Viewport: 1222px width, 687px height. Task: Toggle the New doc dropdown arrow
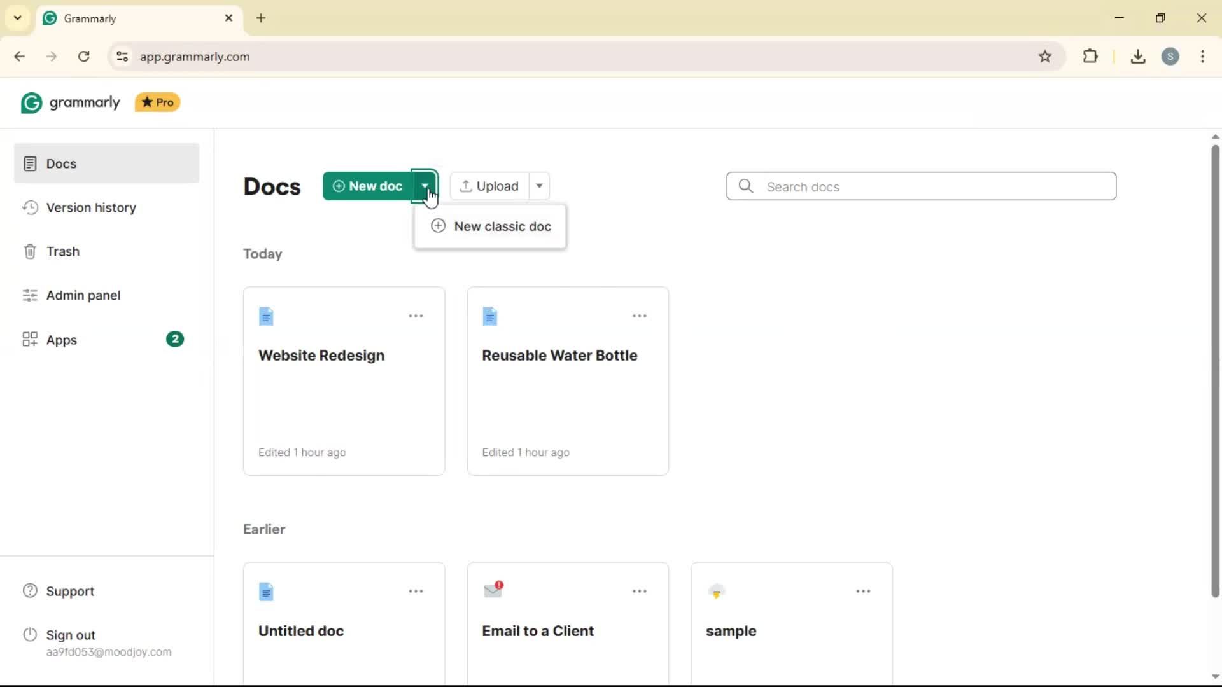425,185
